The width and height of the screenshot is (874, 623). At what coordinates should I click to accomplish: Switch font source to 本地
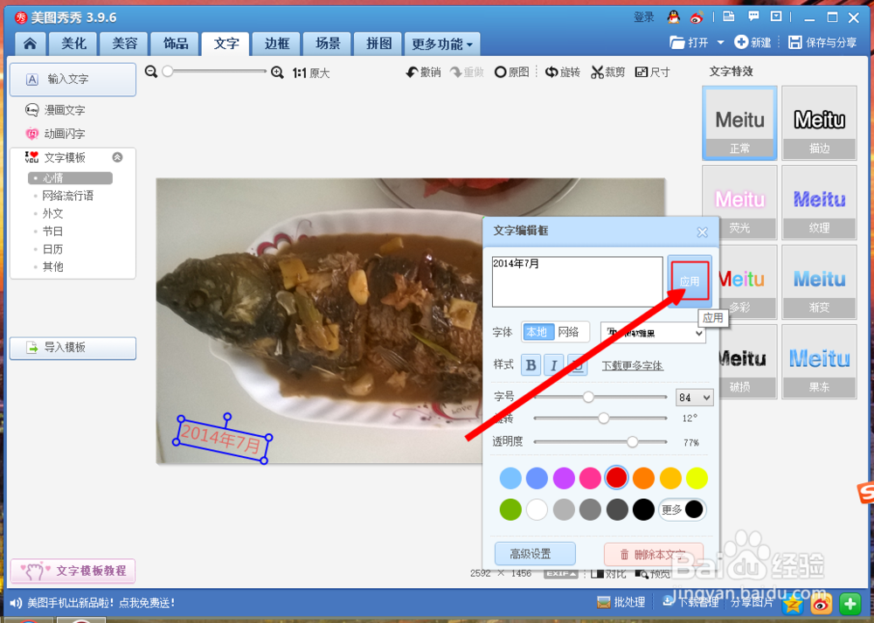coord(538,332)
